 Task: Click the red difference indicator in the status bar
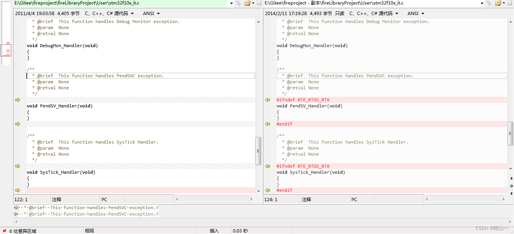pos(4,231)
